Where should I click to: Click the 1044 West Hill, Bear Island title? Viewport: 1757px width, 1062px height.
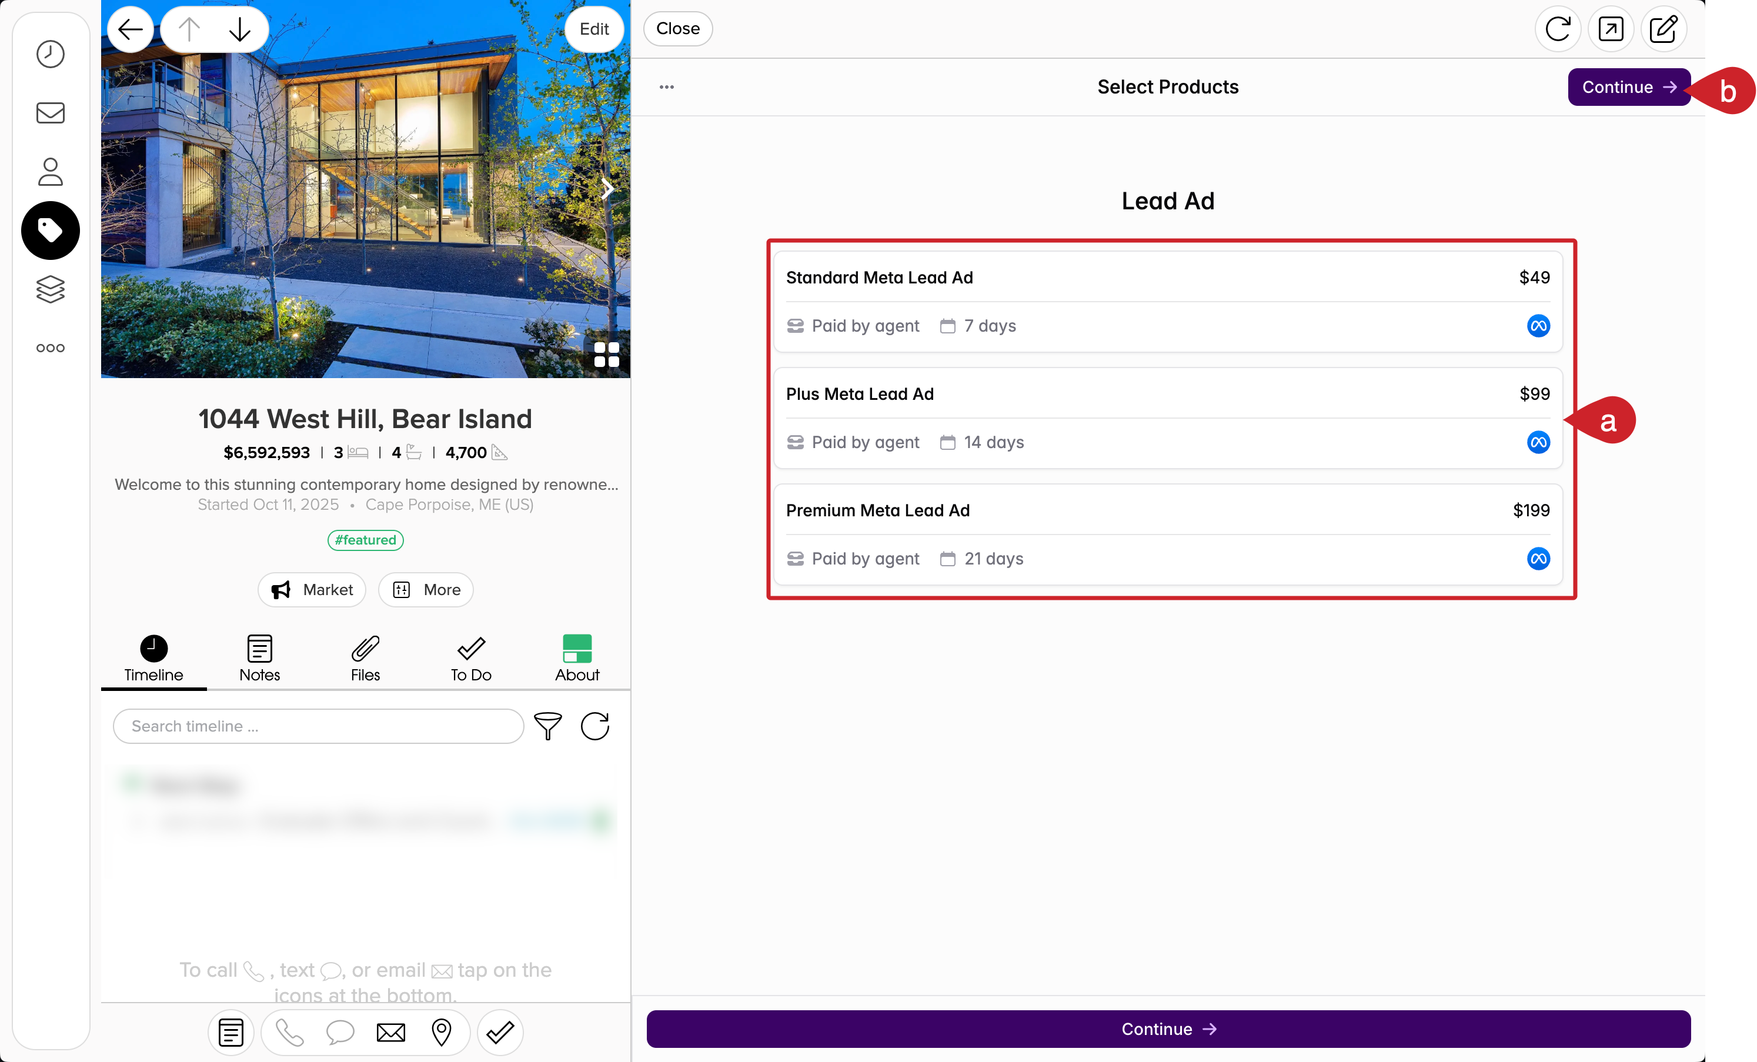[365, 419]
